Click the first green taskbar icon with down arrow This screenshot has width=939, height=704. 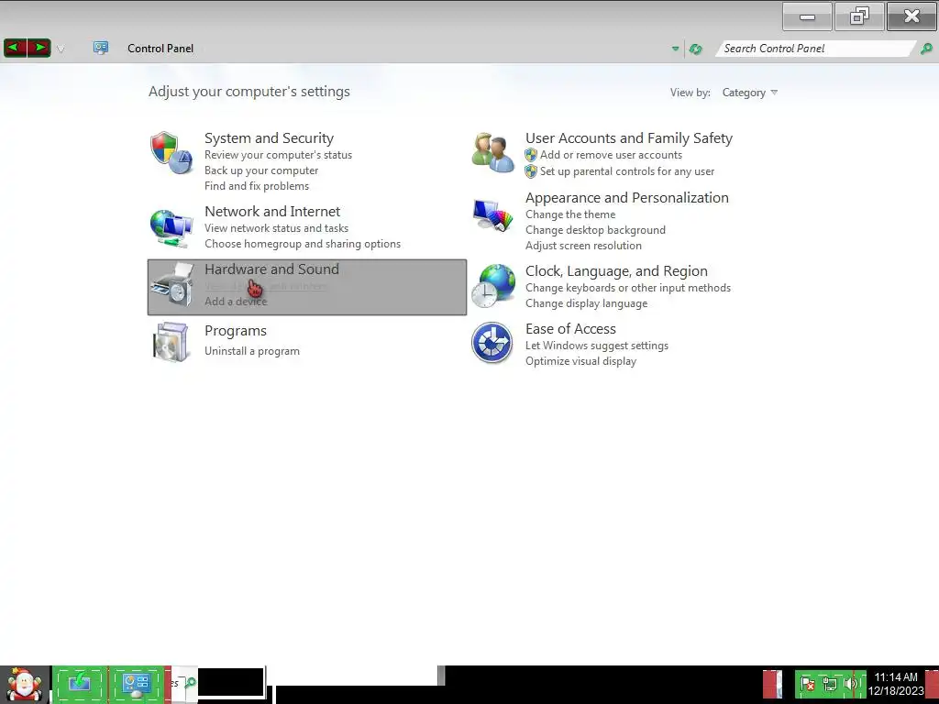pyautogui.click(x=80, y=684)
